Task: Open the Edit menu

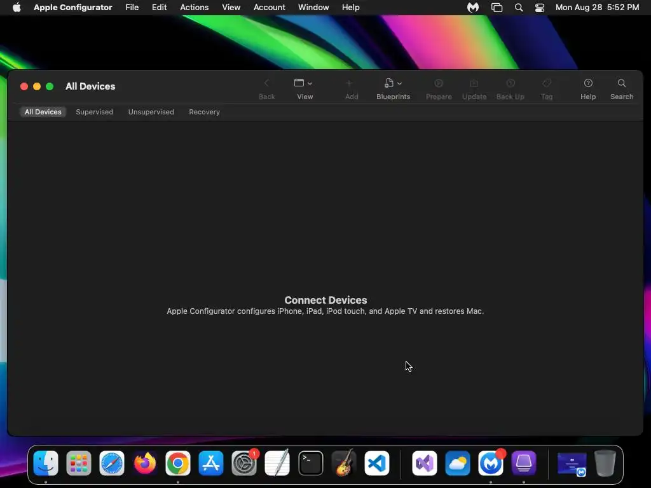Action: (159, 8)
